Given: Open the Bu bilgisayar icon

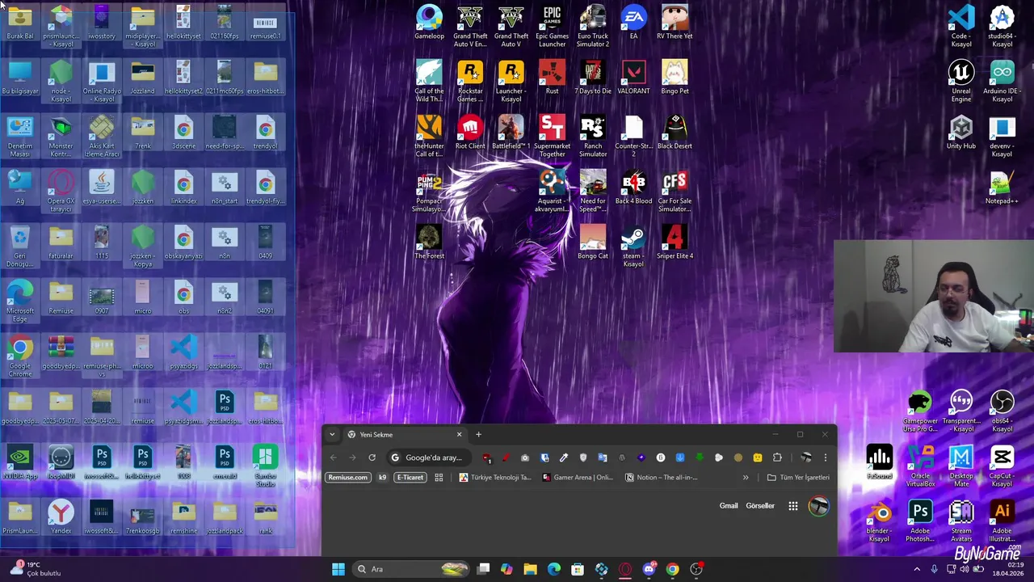Looking at the screenshot, I should (x=20, y=78).
